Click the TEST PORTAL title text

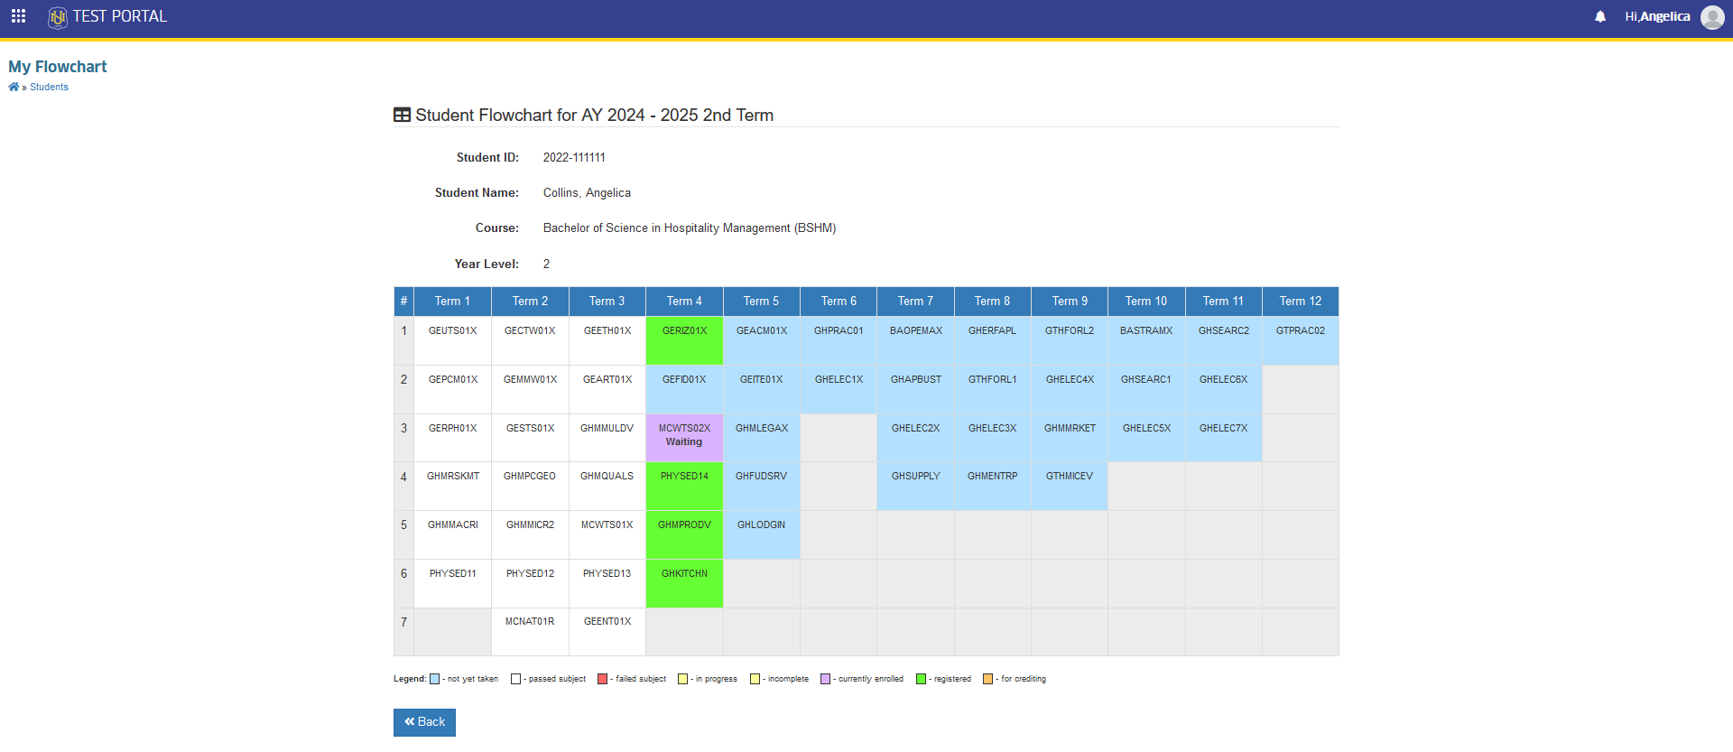[x=120, y=16]
